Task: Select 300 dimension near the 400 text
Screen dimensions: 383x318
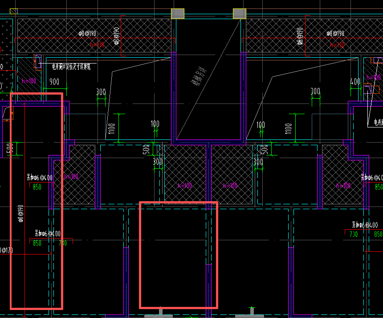Action: click(315, 91)
